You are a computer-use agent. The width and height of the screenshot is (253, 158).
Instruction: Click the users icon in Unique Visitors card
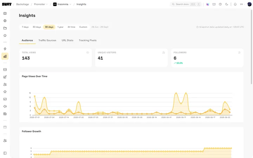tap(164, 53)
